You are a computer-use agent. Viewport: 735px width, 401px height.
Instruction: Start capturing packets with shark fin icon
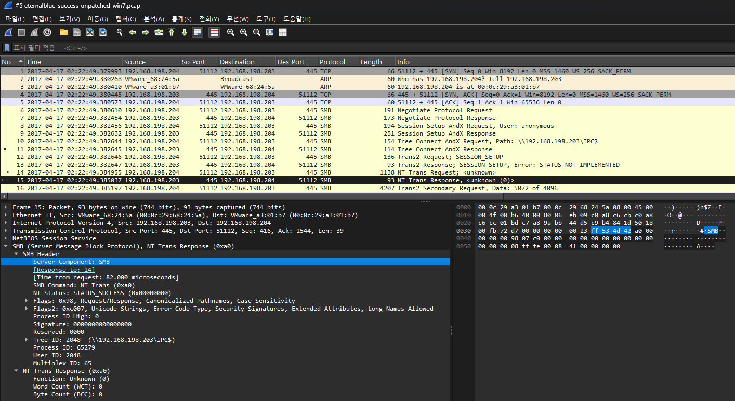(8, 32)
